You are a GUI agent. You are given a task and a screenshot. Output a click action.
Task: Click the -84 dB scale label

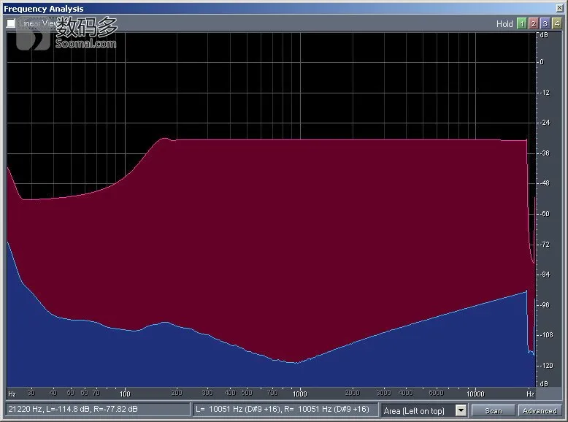(x=545, y=275)
